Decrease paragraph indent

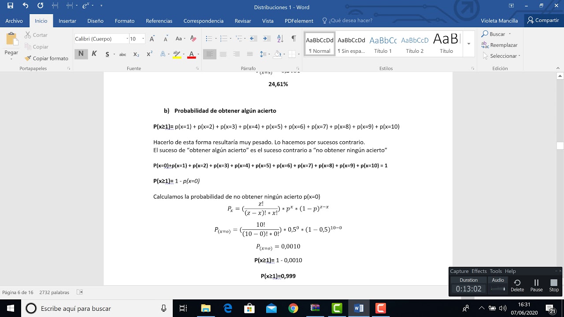click(253, 39)
